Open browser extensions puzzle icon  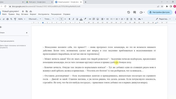point(167,6)
